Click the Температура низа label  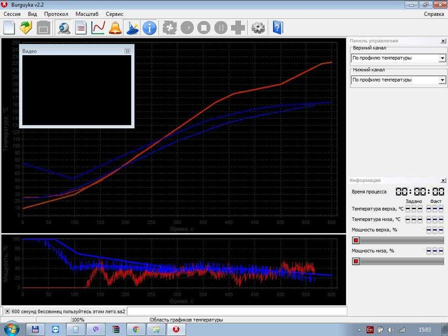pyautogui.click(x=376, y=219)
